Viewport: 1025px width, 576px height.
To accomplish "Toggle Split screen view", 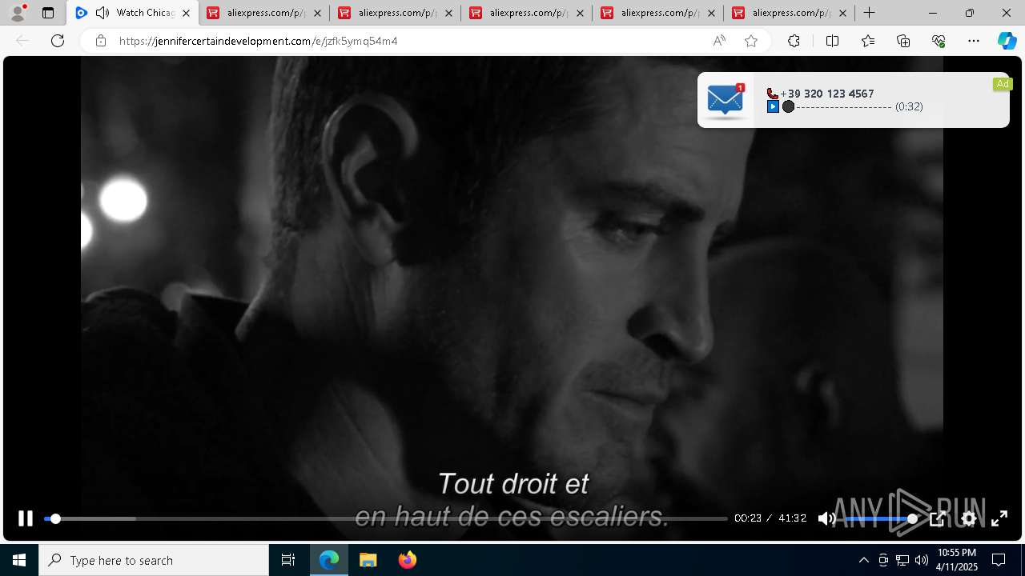I will tap(832, 41).
